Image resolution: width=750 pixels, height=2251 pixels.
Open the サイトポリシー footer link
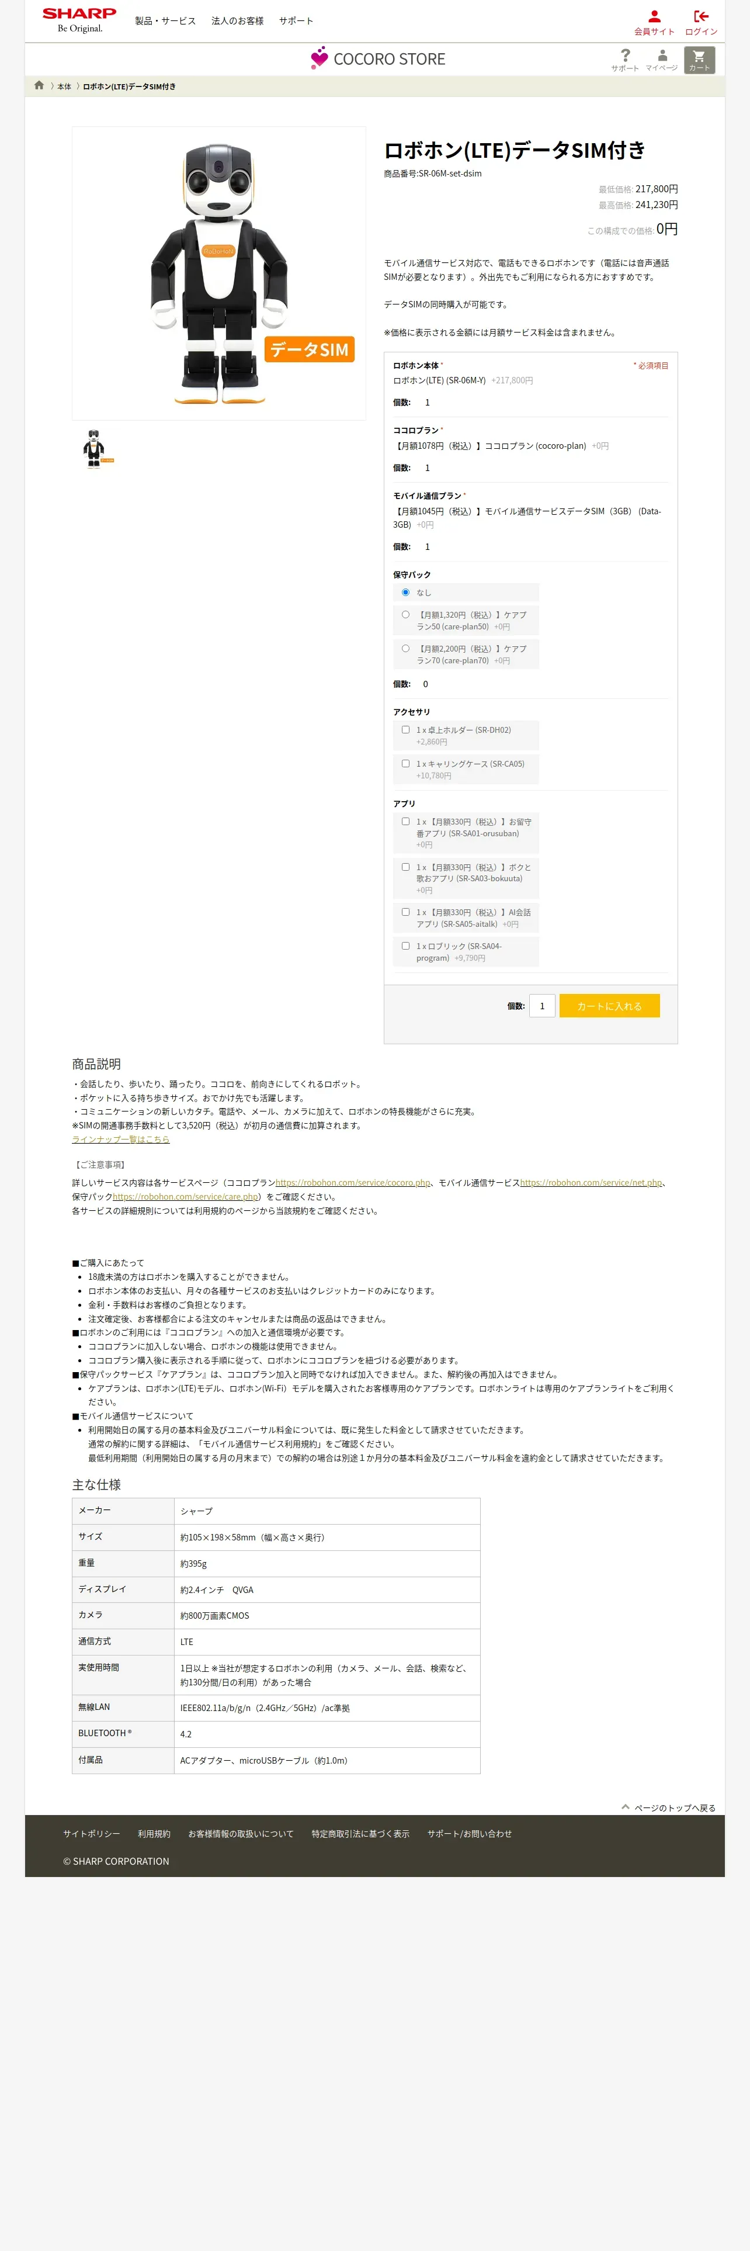92,1833
